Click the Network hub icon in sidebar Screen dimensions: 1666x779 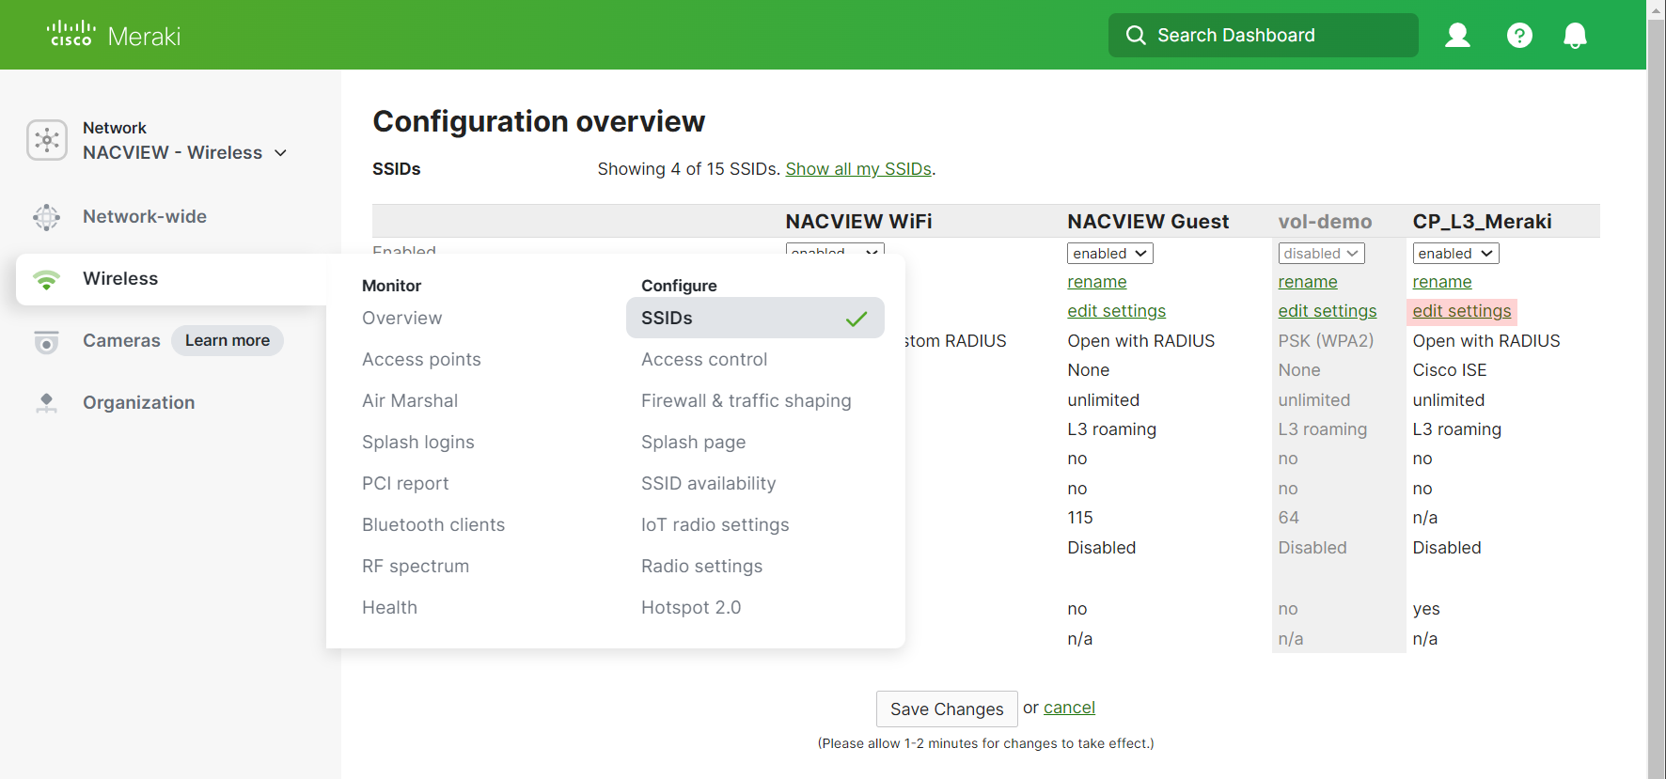coord(47,140)
